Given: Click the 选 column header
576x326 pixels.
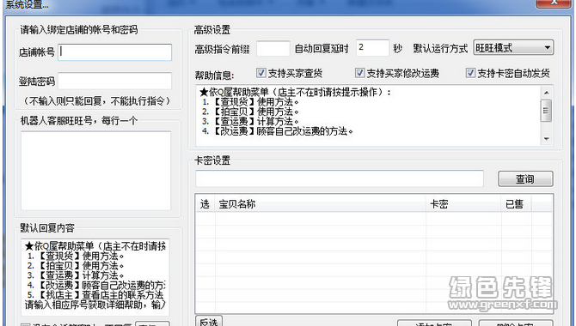Looking at the screenshot, I should 205,204.
